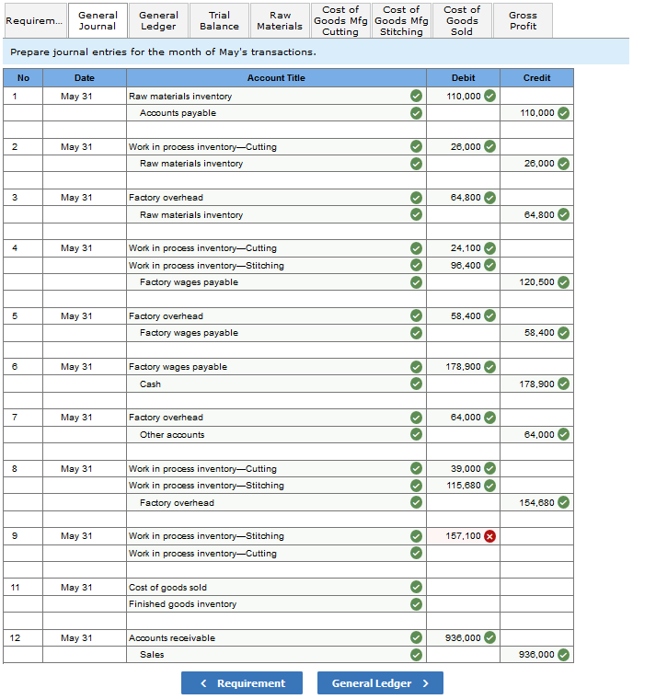The image size is (656, 699).
Task: Open the Requirement tab
Action: (35, 20)
